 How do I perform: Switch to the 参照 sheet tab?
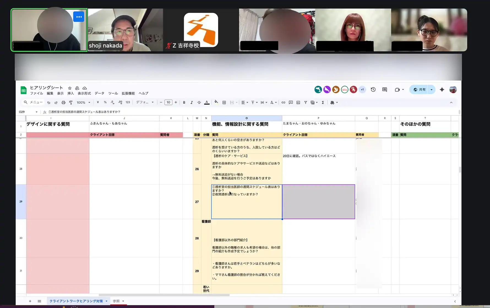(x=116, y=301)
